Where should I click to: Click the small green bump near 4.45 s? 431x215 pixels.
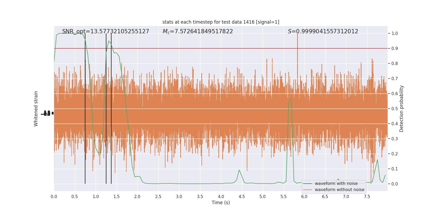239,170
